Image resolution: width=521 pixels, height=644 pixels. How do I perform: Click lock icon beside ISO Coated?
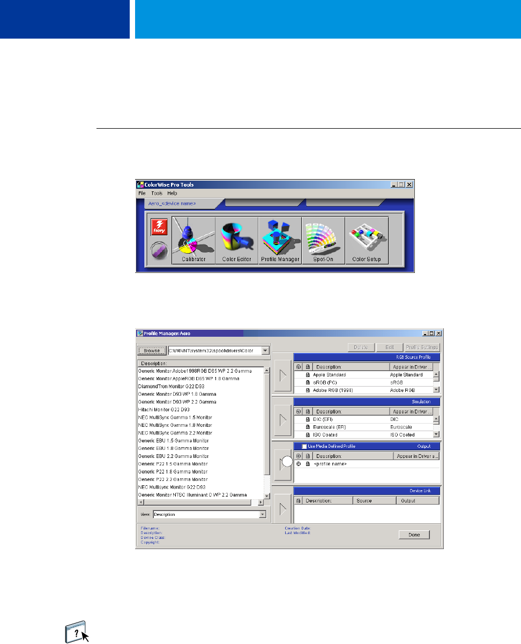point(308,434)
